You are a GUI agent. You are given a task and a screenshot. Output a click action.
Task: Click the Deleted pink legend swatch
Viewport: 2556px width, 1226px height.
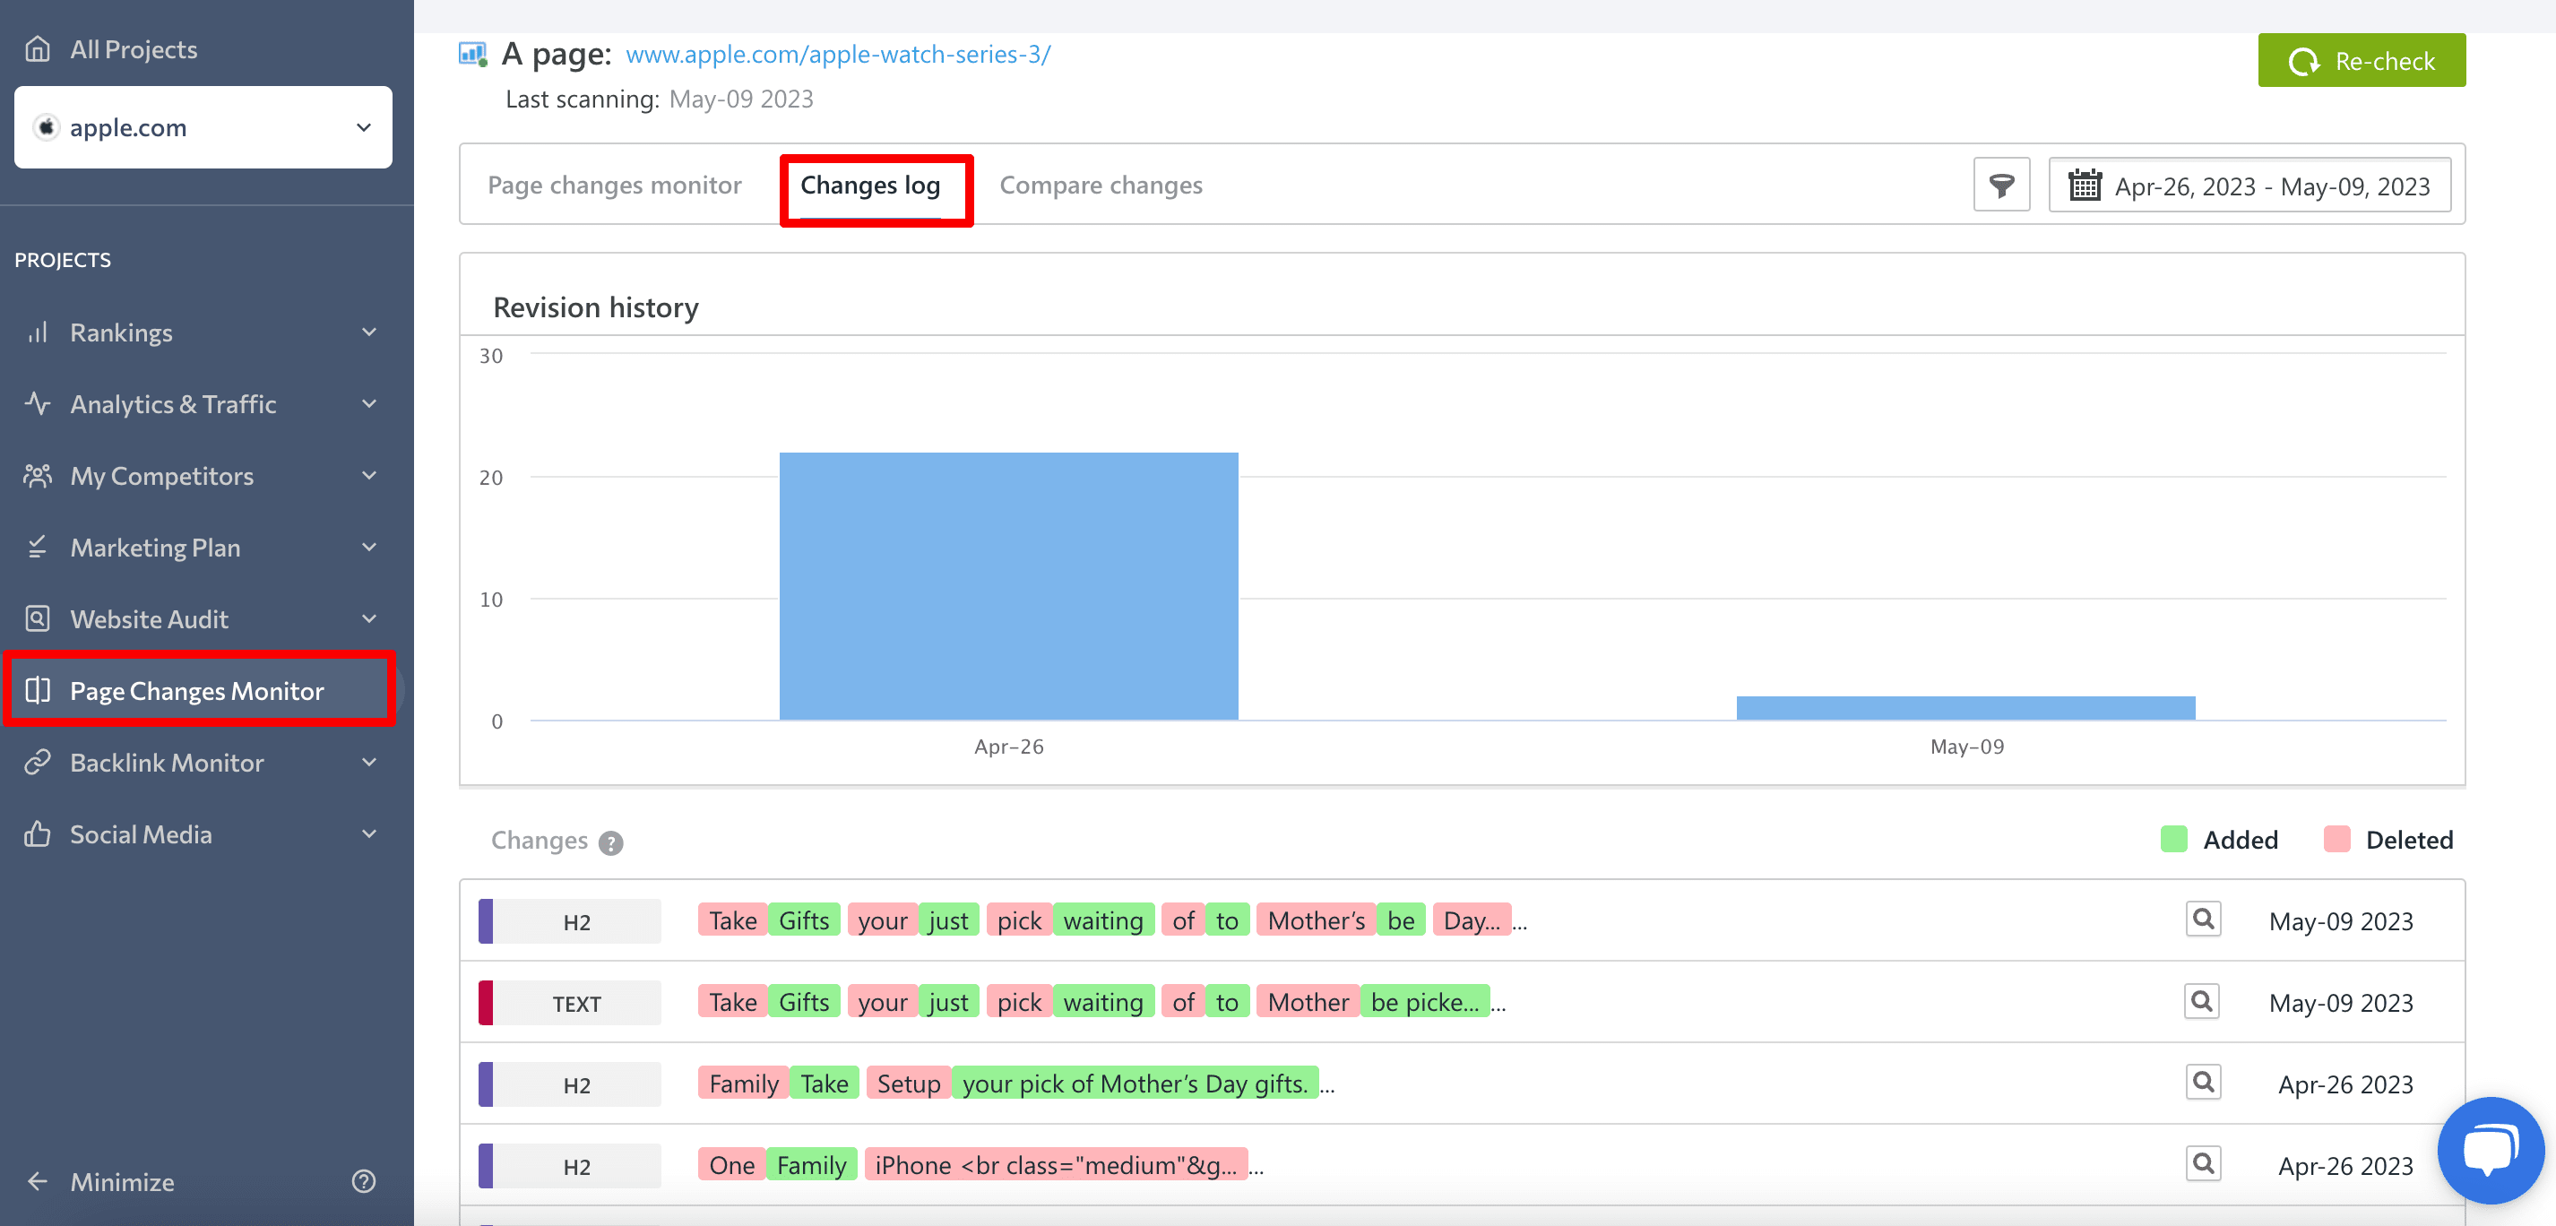click(2336, 839)
